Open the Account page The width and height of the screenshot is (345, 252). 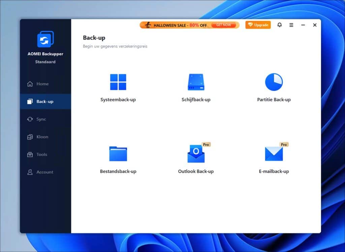45,172
